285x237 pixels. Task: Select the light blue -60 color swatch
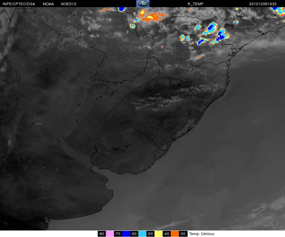142,234
